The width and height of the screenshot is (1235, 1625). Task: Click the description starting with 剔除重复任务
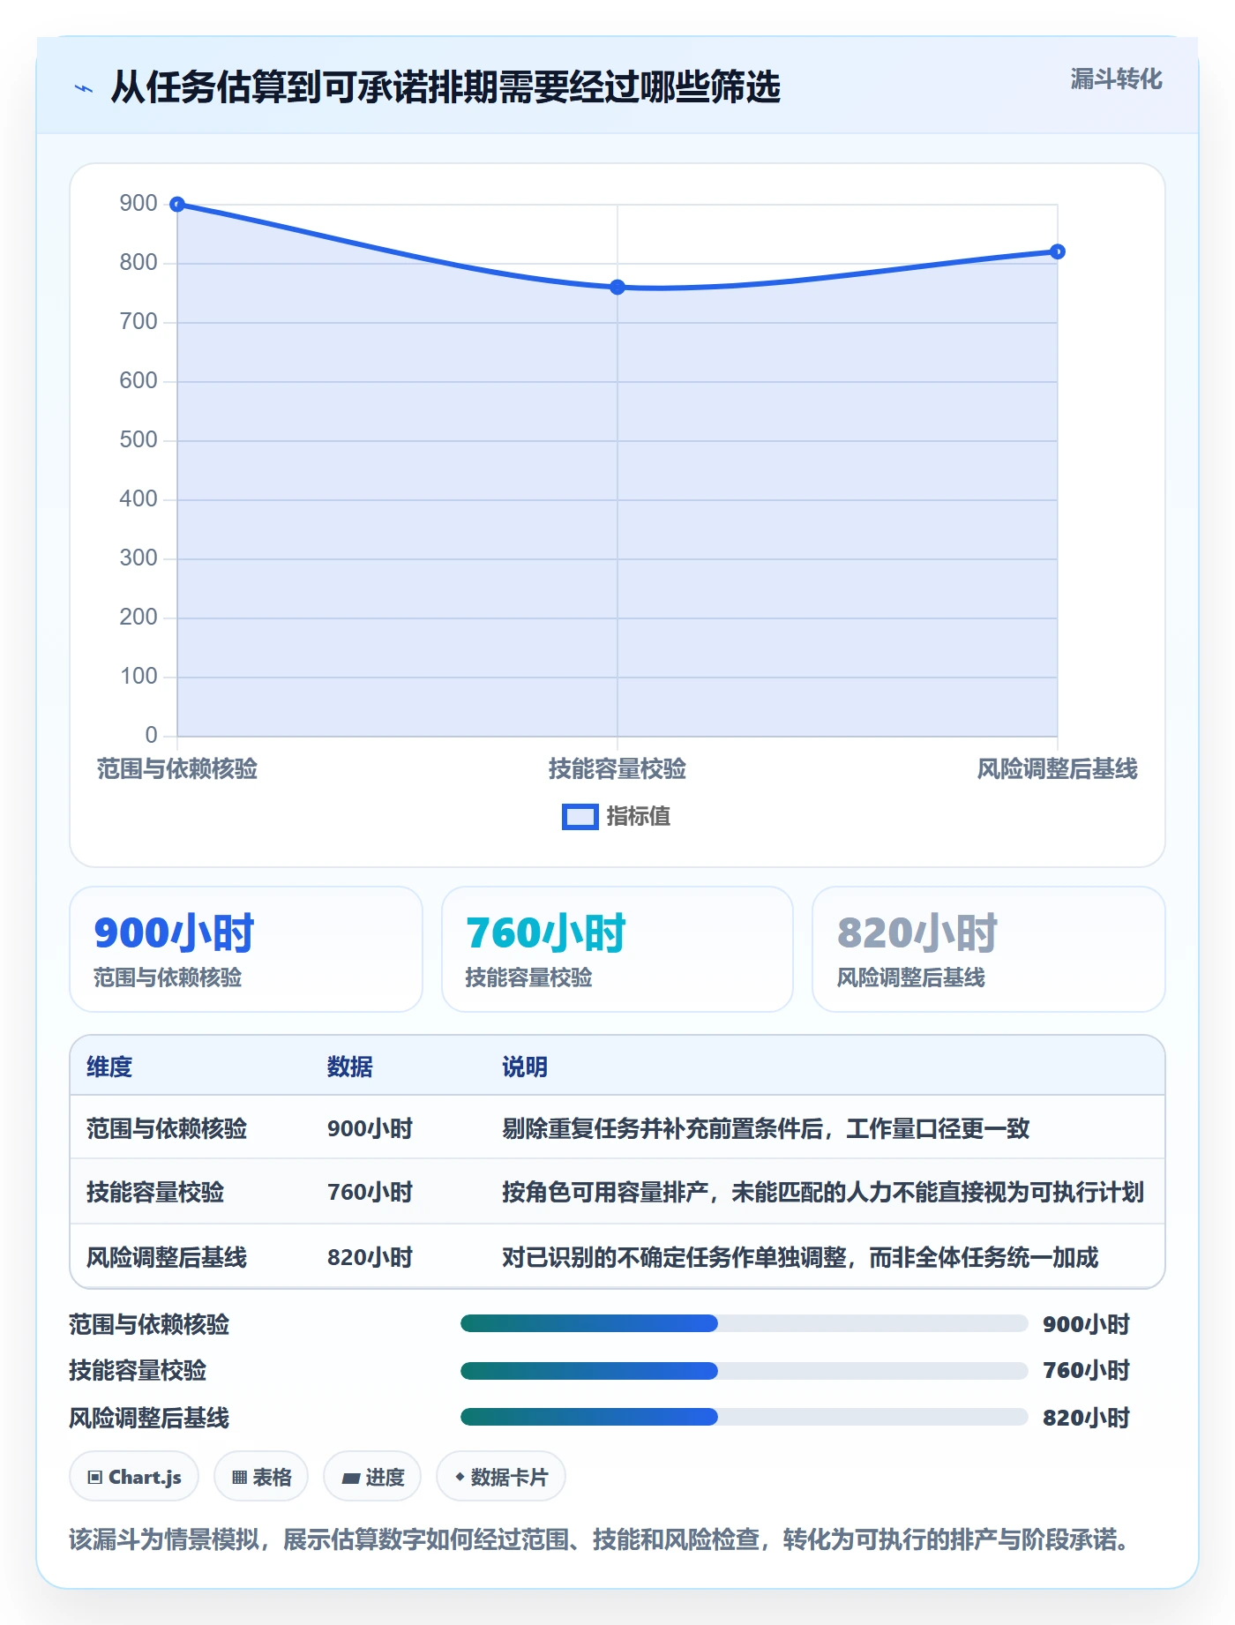(x=766, y=1128)
